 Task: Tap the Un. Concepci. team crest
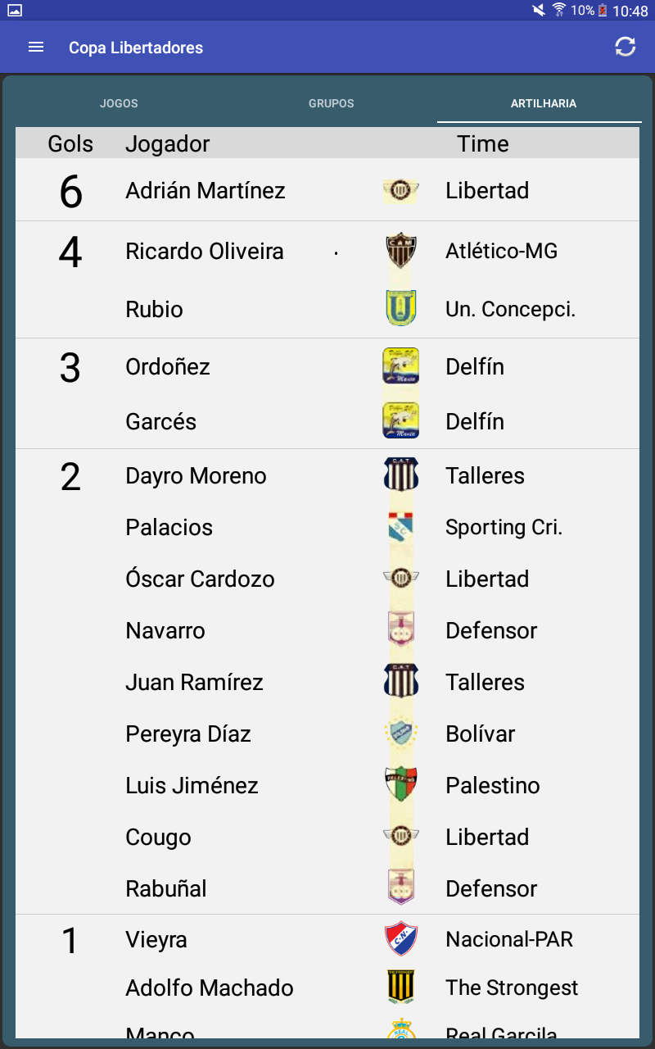[x=401, y=308]
